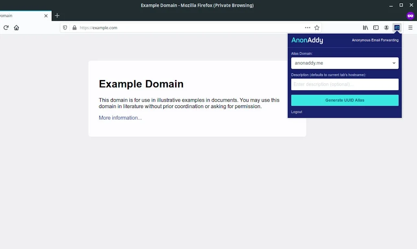The width and height of the screenshot is (417, 249).
Task: Open the page actions three-dot menu
Action: coord(307,28)
